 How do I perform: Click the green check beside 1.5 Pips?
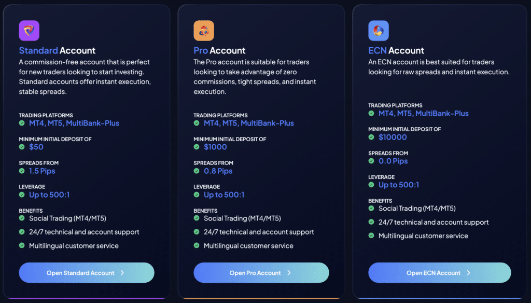coord(22,171)
